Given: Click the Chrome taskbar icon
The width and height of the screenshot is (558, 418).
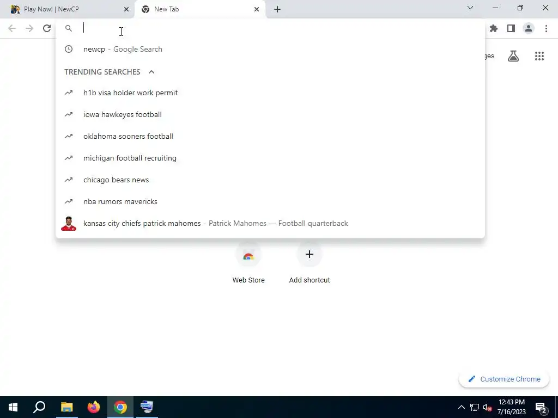Looking at the screenshot, I should click(x=120, y=407).
